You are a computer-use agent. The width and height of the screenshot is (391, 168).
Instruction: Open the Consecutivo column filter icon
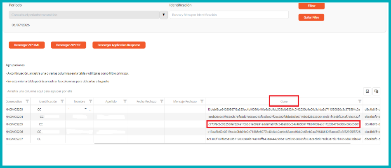pyautogui.click(x=28, y=101)
